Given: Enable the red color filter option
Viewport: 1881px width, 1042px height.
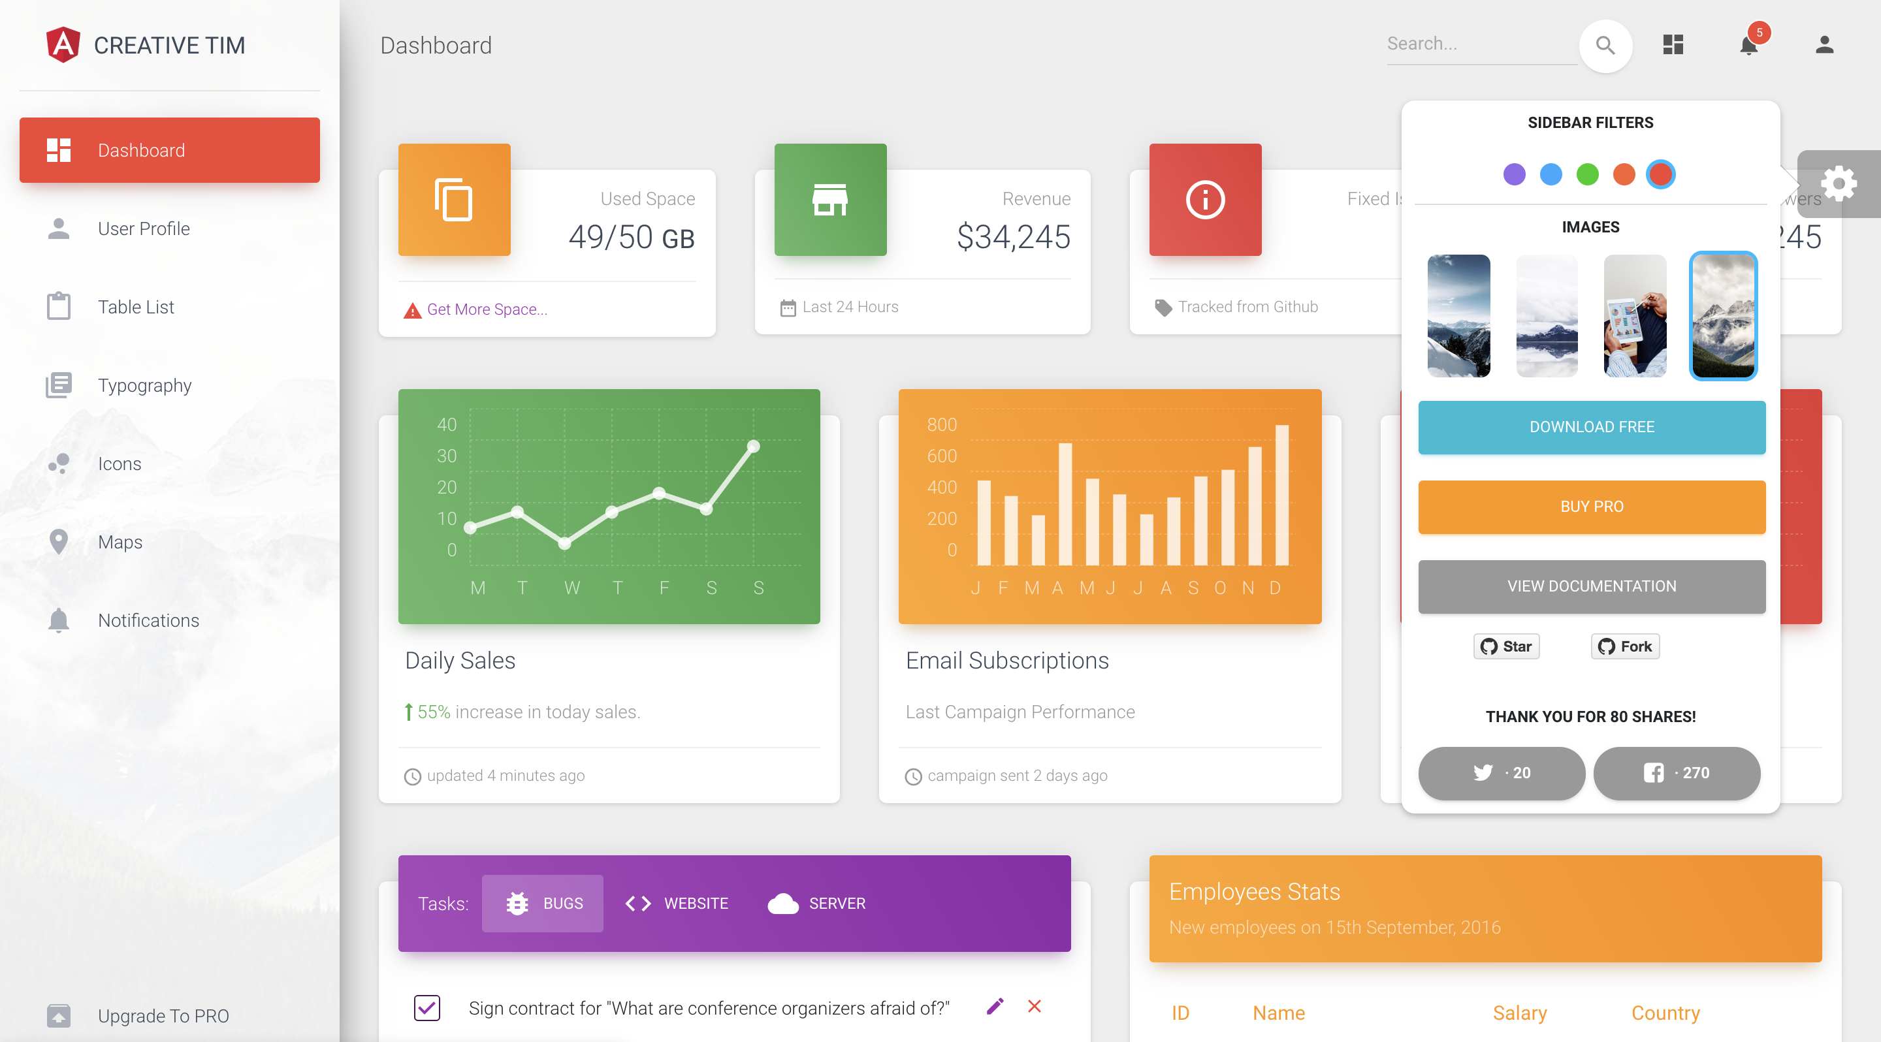Looking at the screenshot, I should 1663,173.
